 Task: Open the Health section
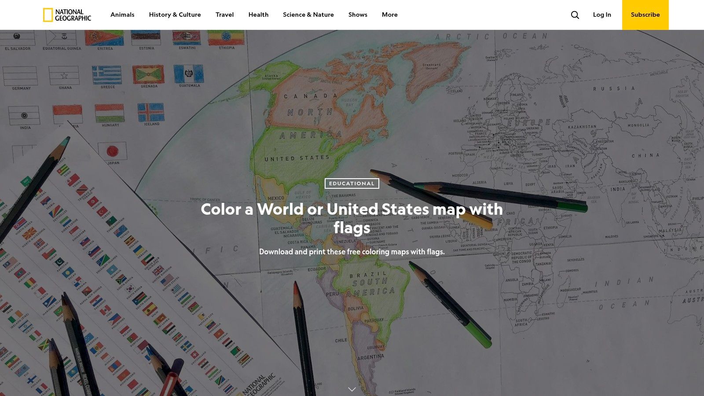pyautogui.click(x=258, y=15)
